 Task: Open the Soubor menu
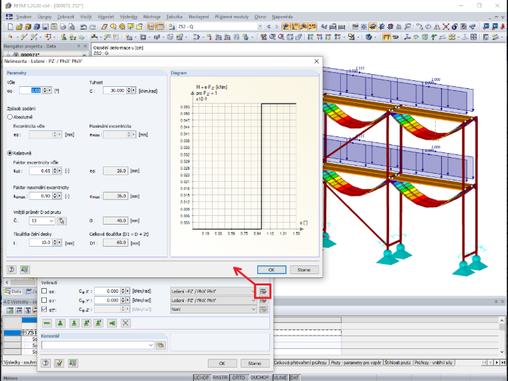[23, 17]
